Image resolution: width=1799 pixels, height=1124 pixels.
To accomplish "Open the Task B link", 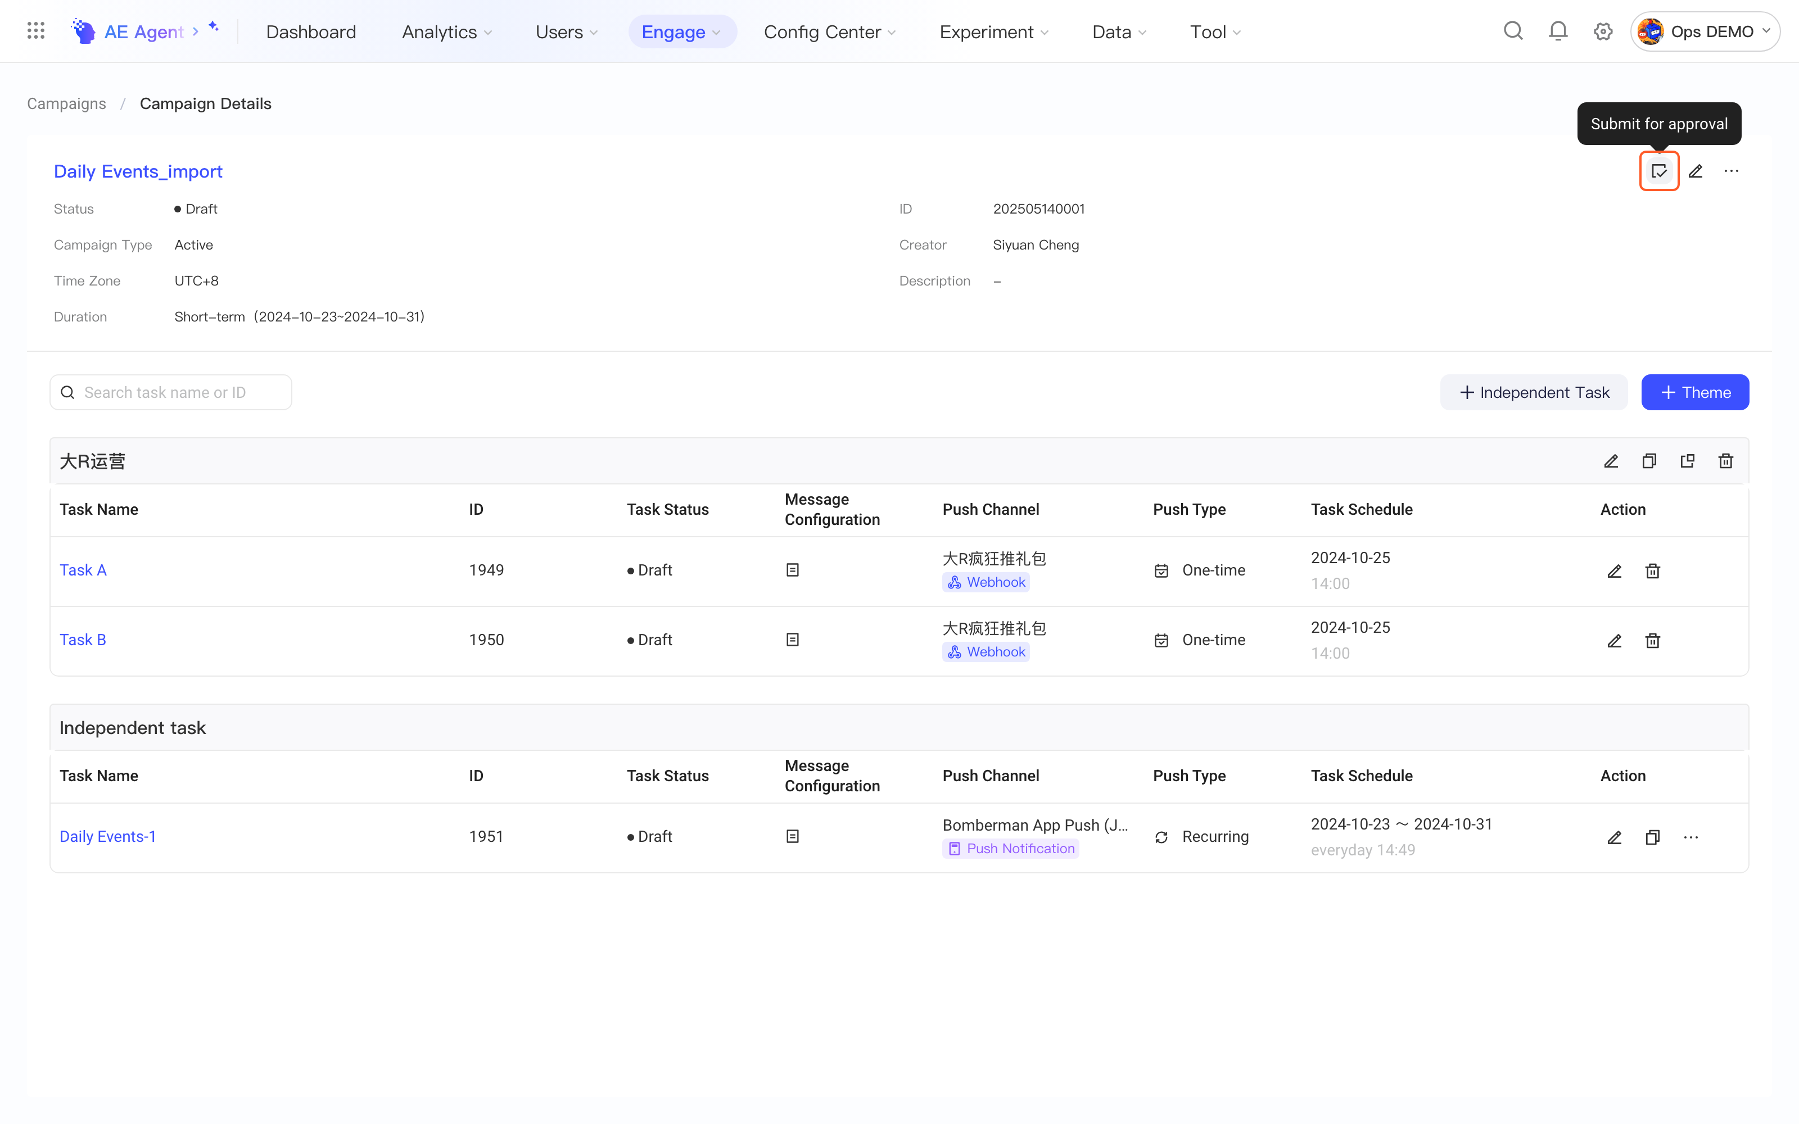I will point(83,640).
